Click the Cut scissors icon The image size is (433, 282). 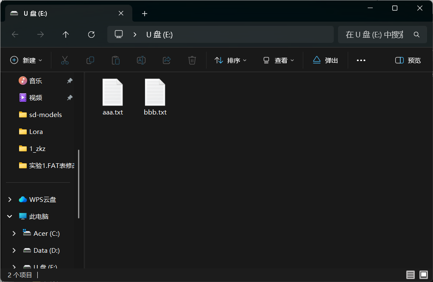pyautogui.click(x=65, y=60)
